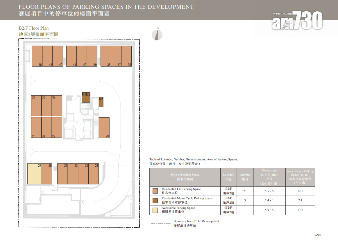Click the Accessible Parking Space legend swatch
The width and height of the screenshot is (338, 240).
(x=155, y=210)
